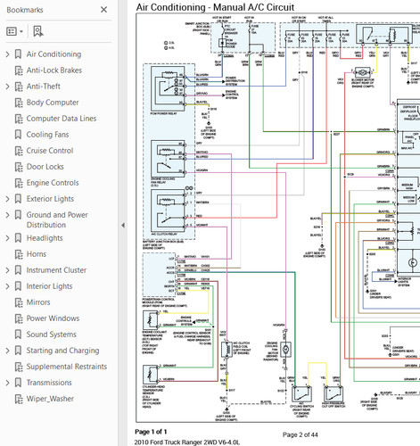Click the Instrument Cluster bookmark icon

coord(18,270)
